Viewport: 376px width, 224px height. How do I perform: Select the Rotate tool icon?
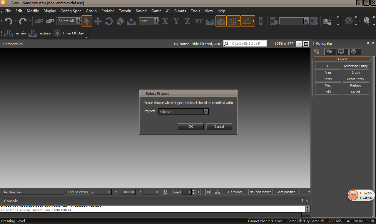tap(109, 21)
